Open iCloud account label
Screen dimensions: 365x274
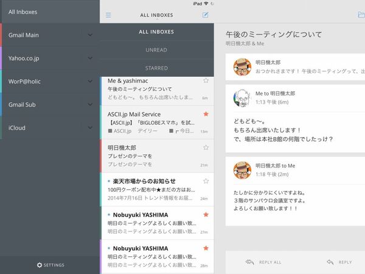[x=17, y=128]
